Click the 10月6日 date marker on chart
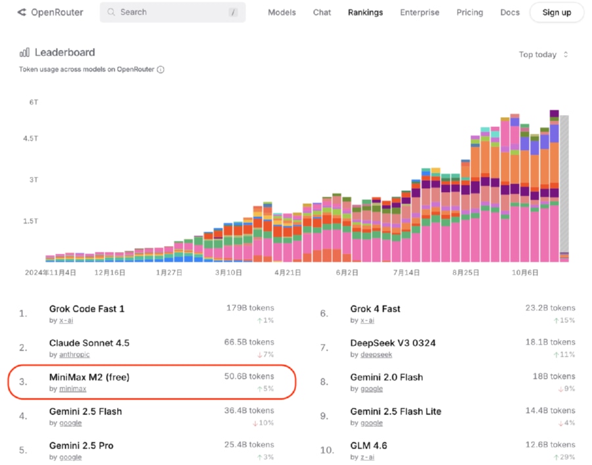The image size is (592, 465). (x=525, y=272)
